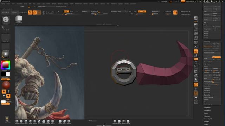Toggle Persp perspective icon
The height and width of the screenshot is (126, 225).
pos(196,42)
